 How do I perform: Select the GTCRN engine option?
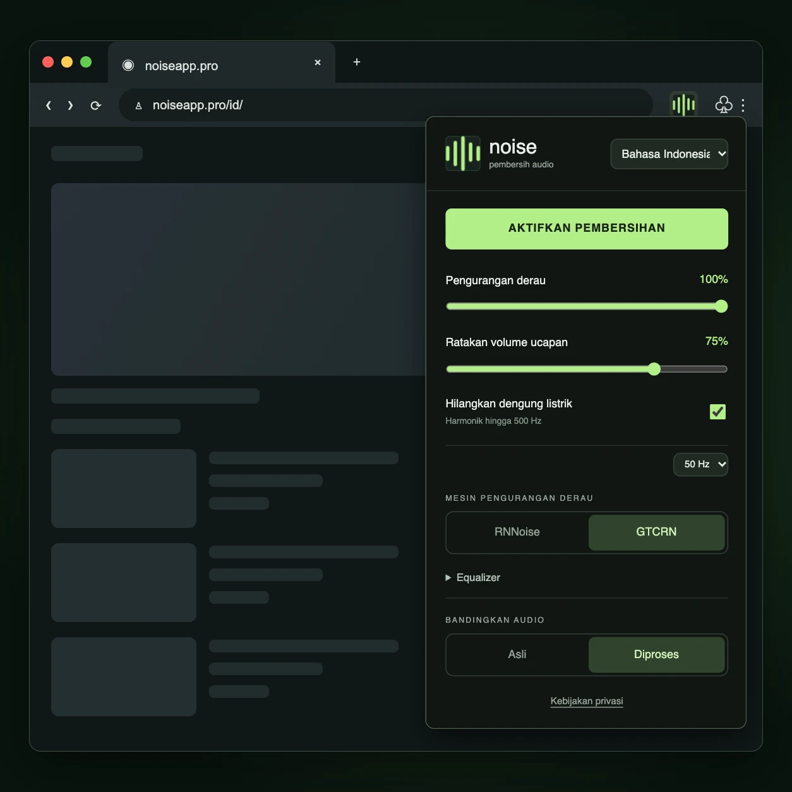coord(656,532)
